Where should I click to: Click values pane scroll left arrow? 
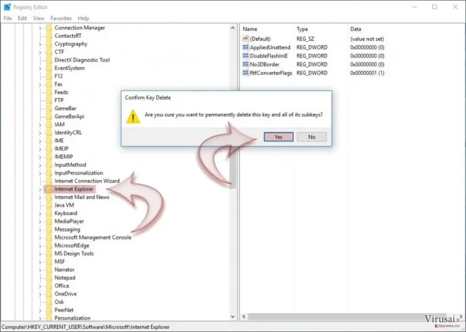pyautogui.click(x=244, y=317)
